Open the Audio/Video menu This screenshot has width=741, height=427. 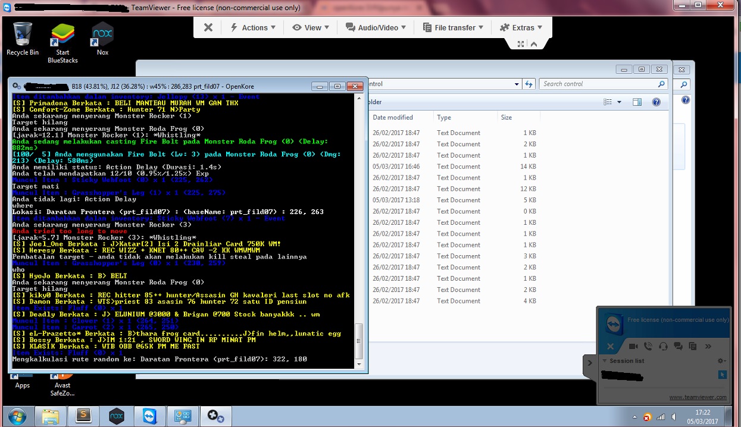[x=376, y=27]
